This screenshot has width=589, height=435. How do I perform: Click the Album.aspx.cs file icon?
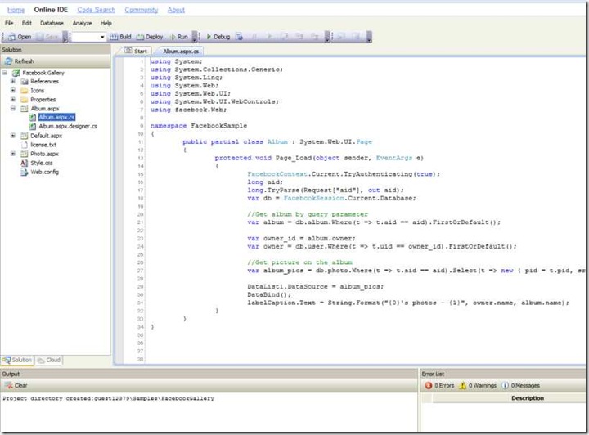[x=33, y=118]
